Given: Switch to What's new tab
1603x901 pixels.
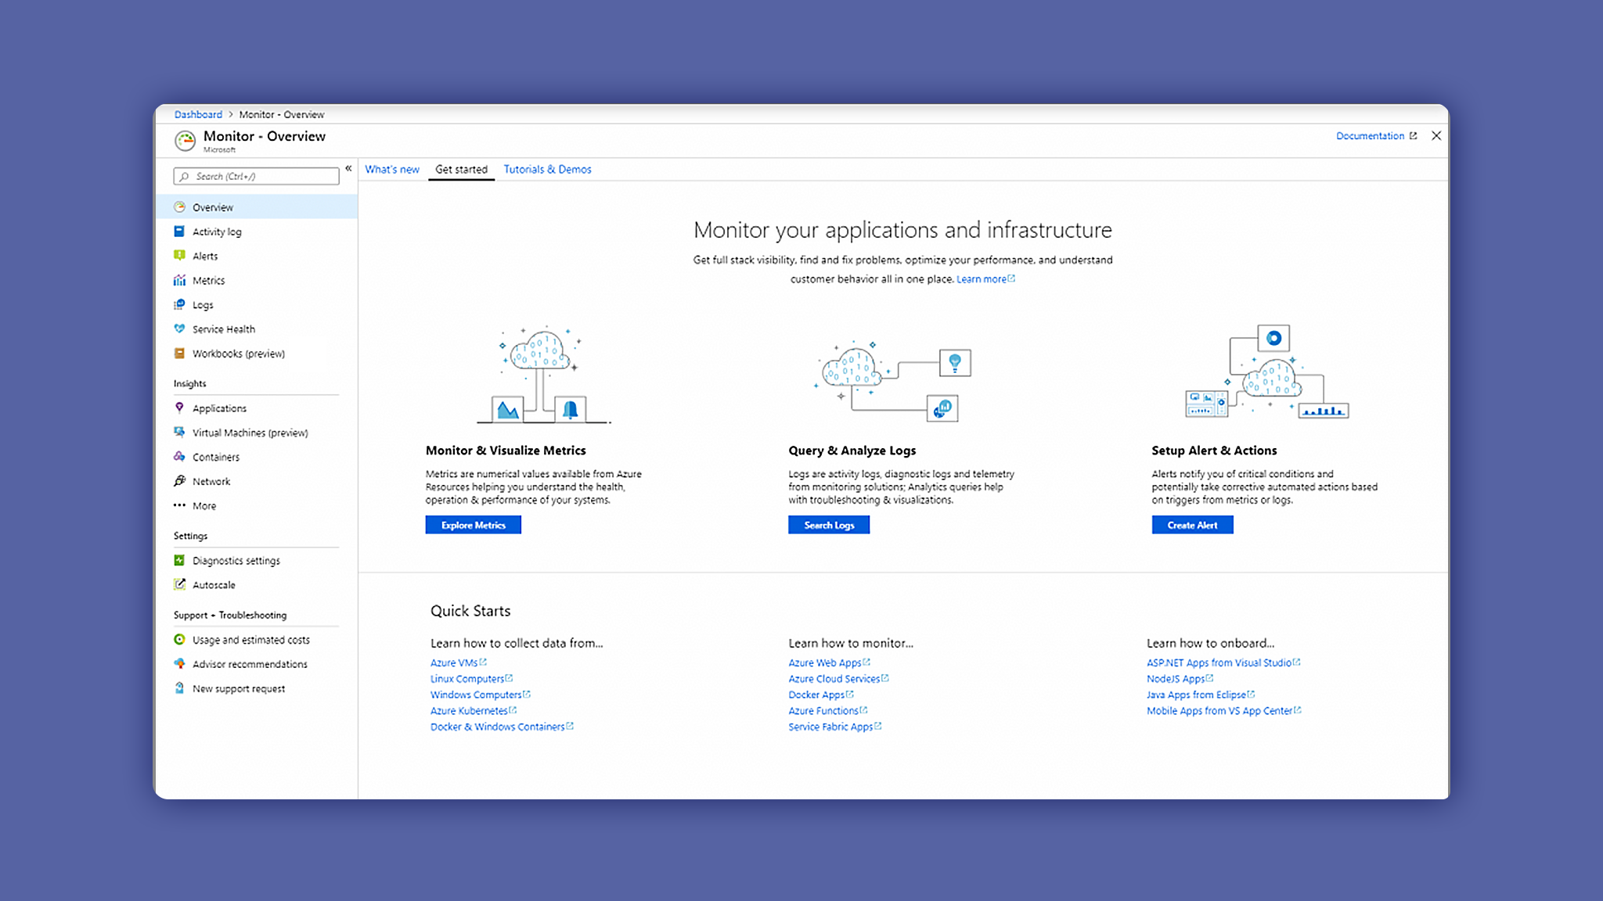Looking at the screenshot, I should tap(392, 169).
